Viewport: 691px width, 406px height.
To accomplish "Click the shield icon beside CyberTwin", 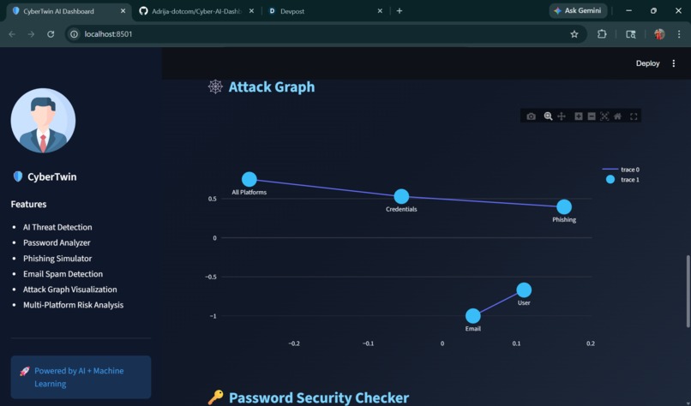I will (x=18, y=176).
